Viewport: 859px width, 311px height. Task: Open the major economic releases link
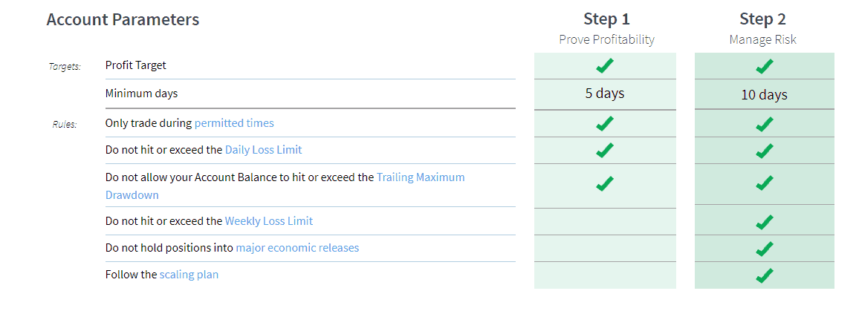pyautogui.click(x=297, y=248)
